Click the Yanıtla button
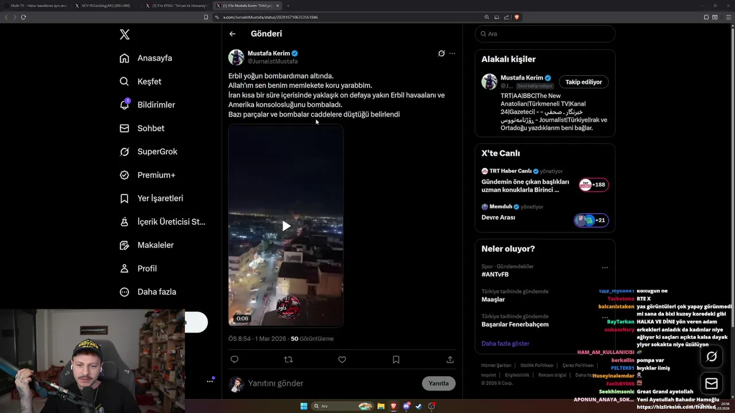Viewport: 735px width, 413px height. point(439,383)
